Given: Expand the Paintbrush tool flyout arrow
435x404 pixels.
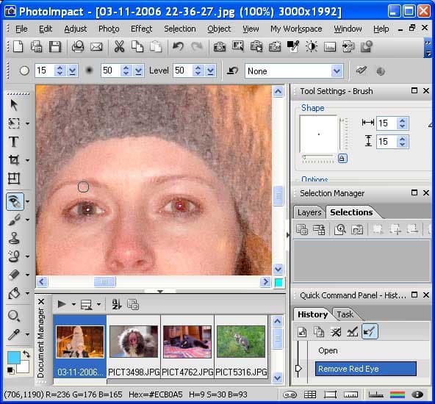Looking at the screenshot, I should pos(27,220).
